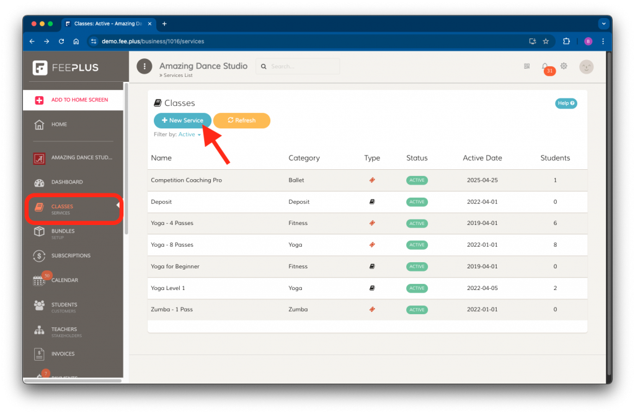Click the Help button

(566, 103)
